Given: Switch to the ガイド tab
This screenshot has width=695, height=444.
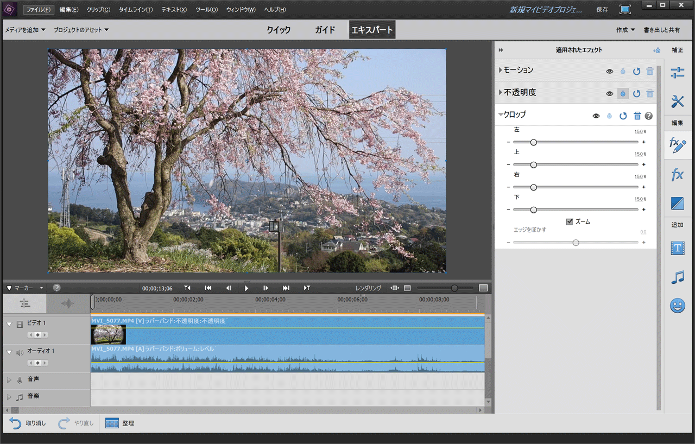Looking at the screenshot, I should pos(325,30).
